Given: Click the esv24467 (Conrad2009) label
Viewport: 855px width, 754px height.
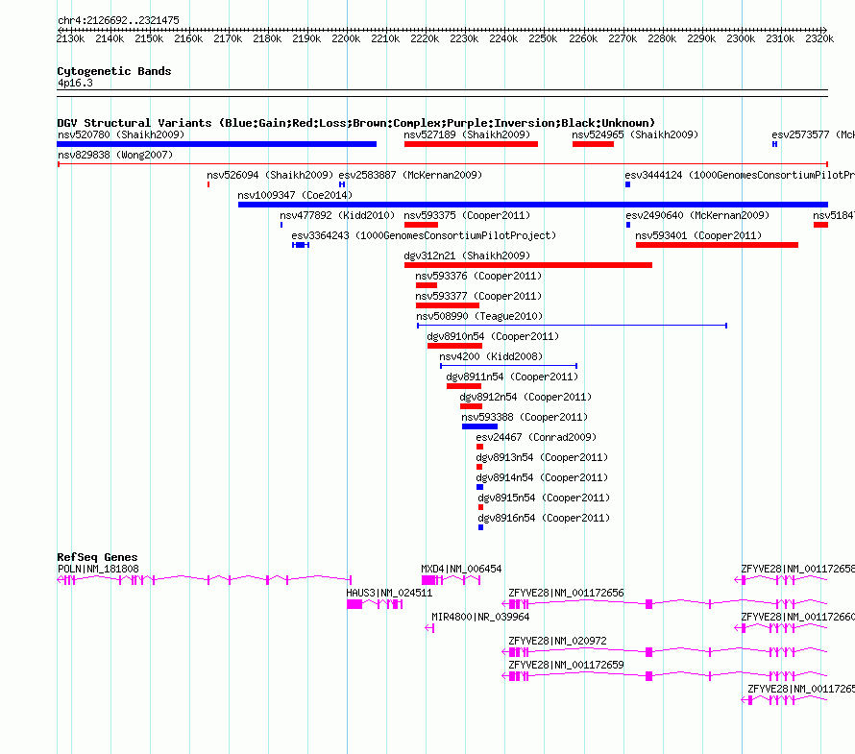Looking at the screenshot, I should [536, 437].
